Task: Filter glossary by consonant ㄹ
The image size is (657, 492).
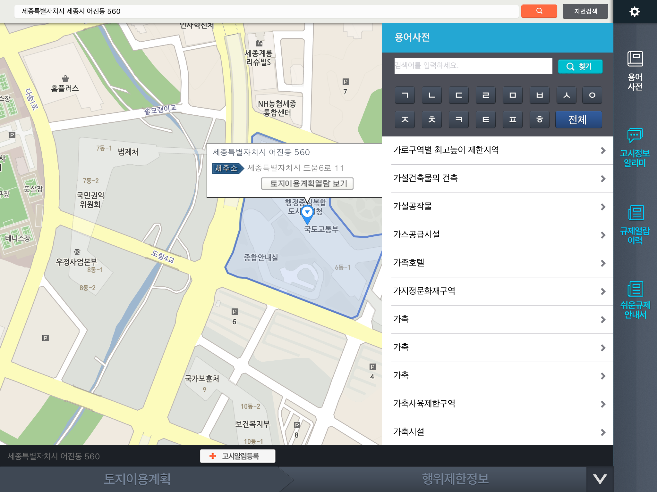Action: [486, 95]
